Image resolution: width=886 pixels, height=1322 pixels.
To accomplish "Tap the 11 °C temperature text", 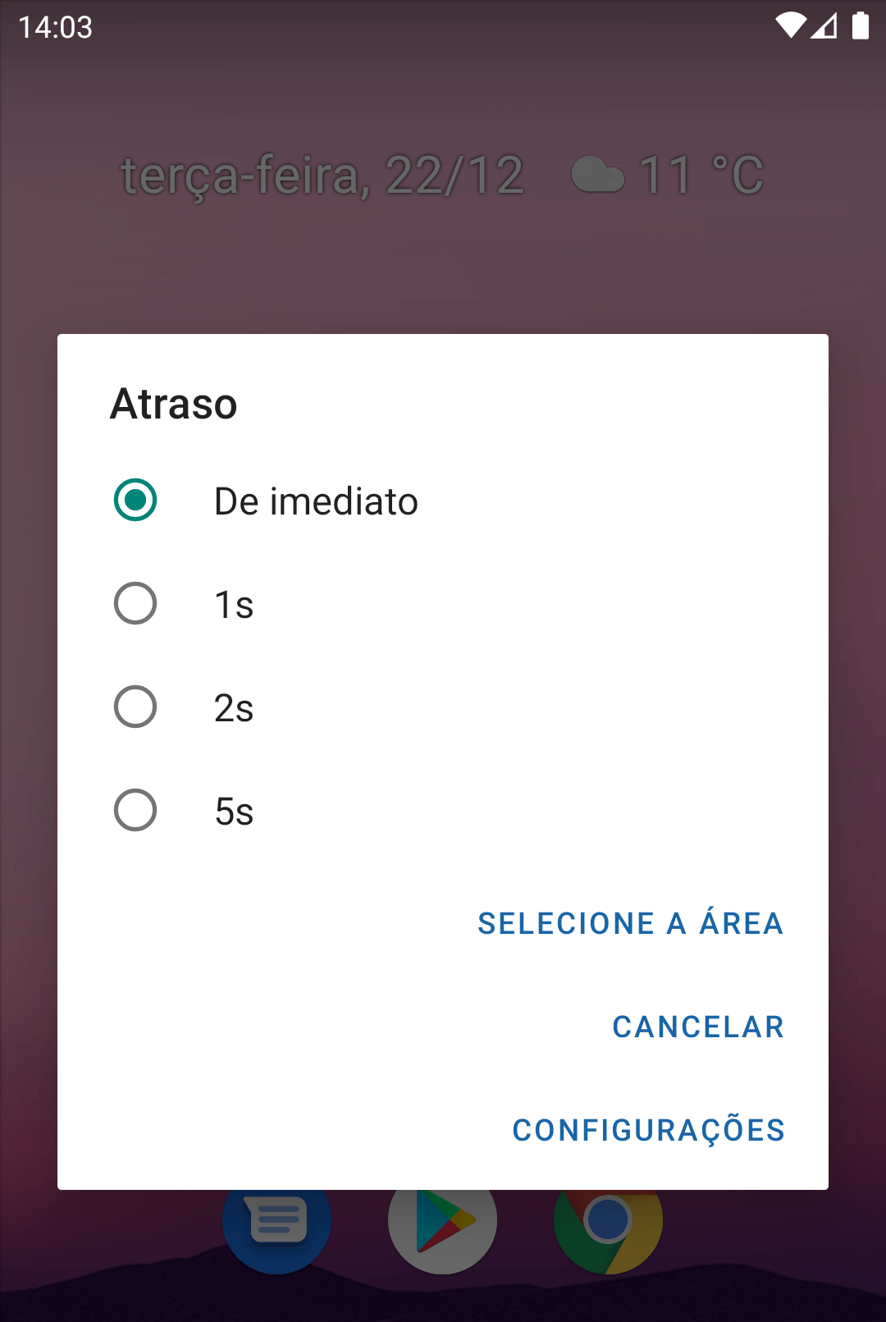I will (x=701, y=176).
